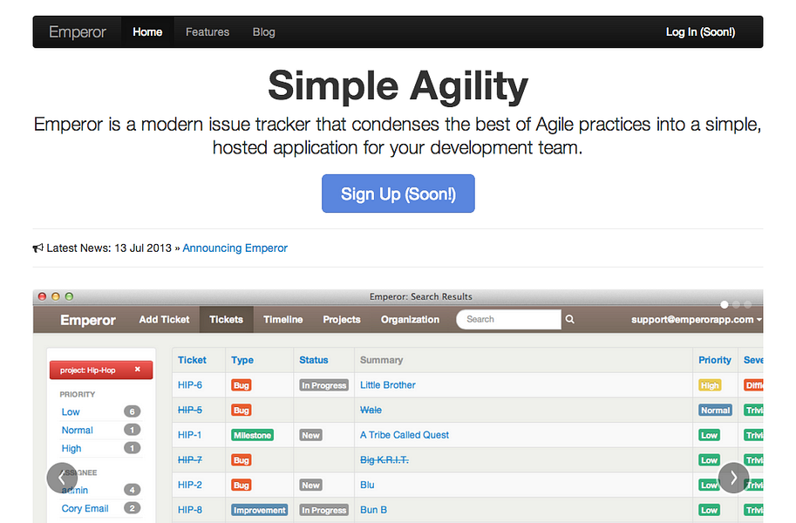Click Low priority badge in HIP-7 row
The width and height of the screenshot is (796, 523).
[709, 460]
